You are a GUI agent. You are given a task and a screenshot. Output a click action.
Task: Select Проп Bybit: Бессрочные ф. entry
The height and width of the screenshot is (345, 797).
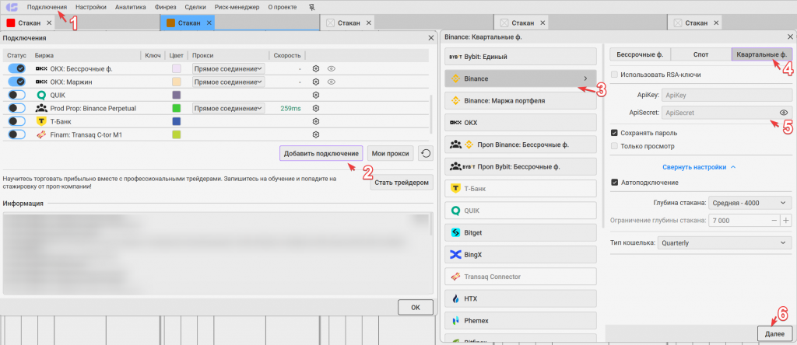[520, 166]
